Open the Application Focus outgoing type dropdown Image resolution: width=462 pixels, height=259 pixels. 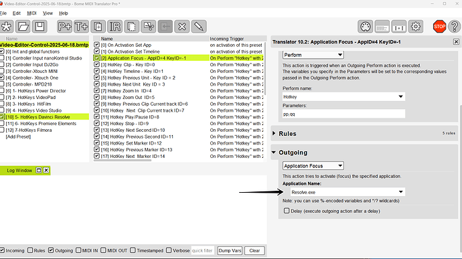pos(313,165)
